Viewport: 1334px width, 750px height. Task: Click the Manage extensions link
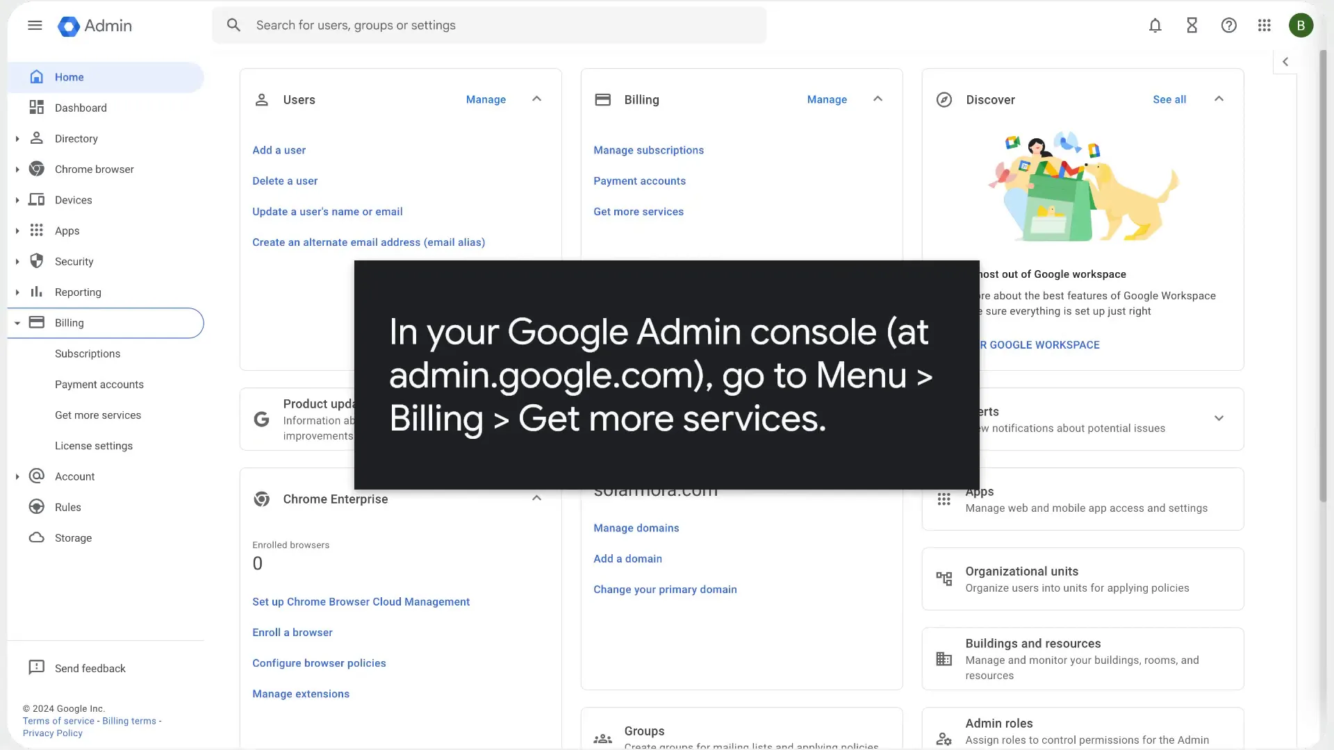301,694
